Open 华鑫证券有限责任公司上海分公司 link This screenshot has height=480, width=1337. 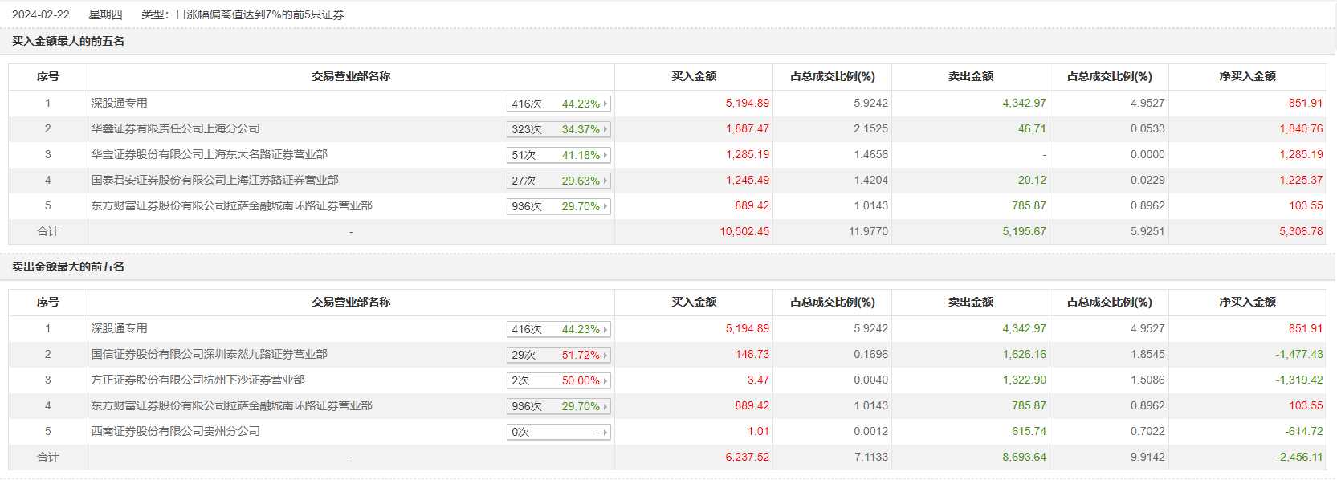tap(175, 128)
